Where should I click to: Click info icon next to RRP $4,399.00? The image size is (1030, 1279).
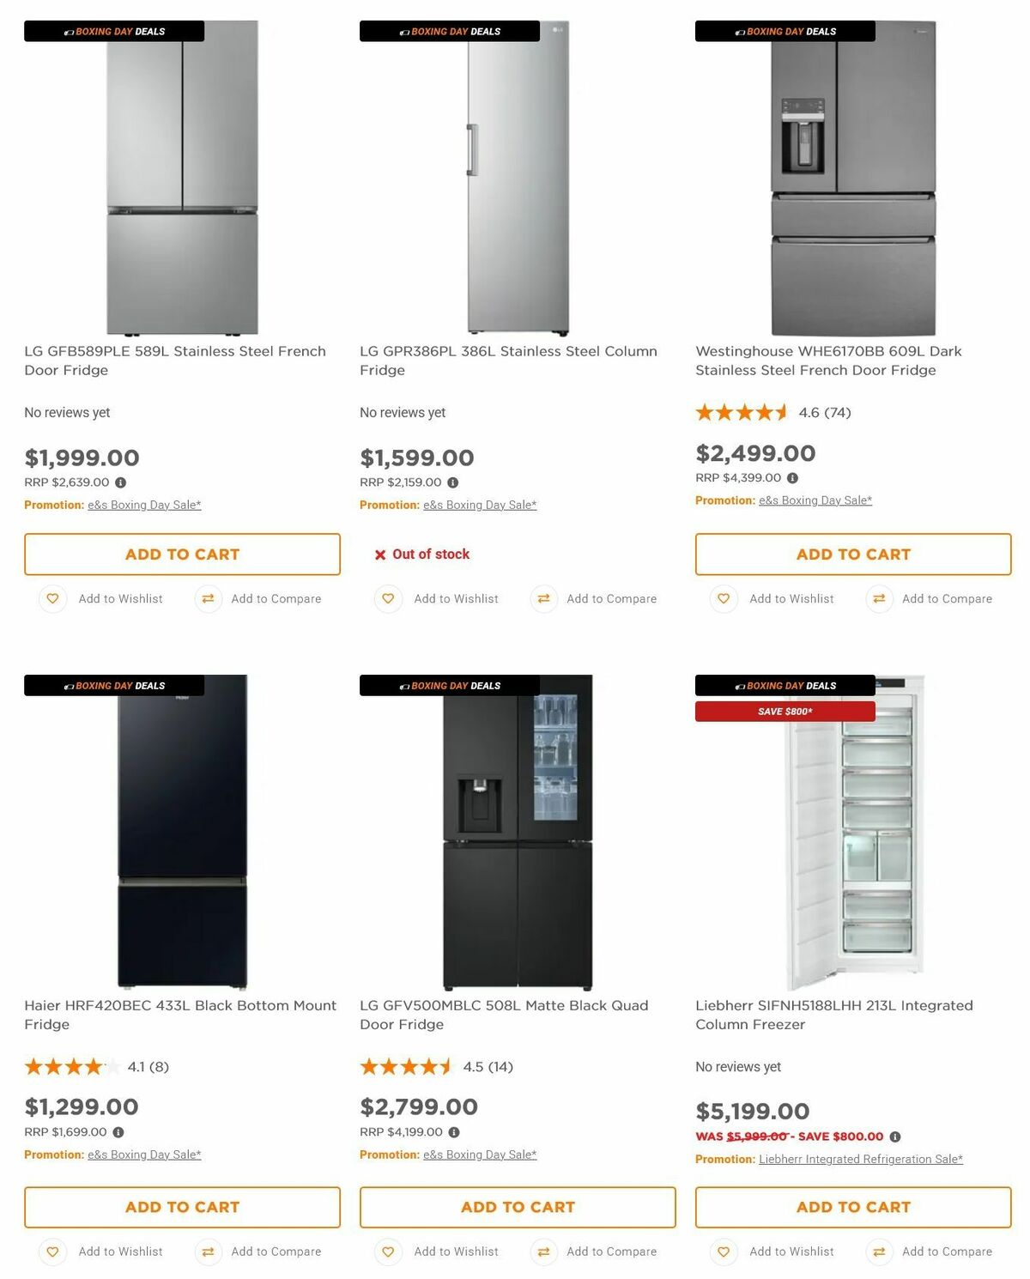tap(792, 478)
